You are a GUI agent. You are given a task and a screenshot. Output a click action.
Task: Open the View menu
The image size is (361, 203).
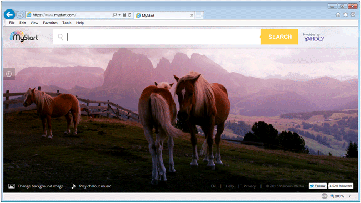(x=34, y=23)
